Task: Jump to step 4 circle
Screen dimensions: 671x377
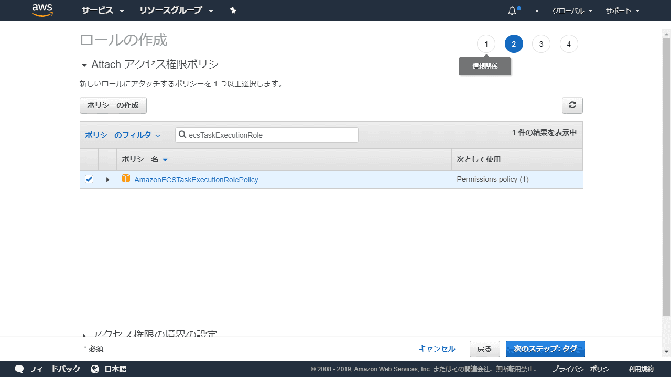Action: click(x=569, y=44)
